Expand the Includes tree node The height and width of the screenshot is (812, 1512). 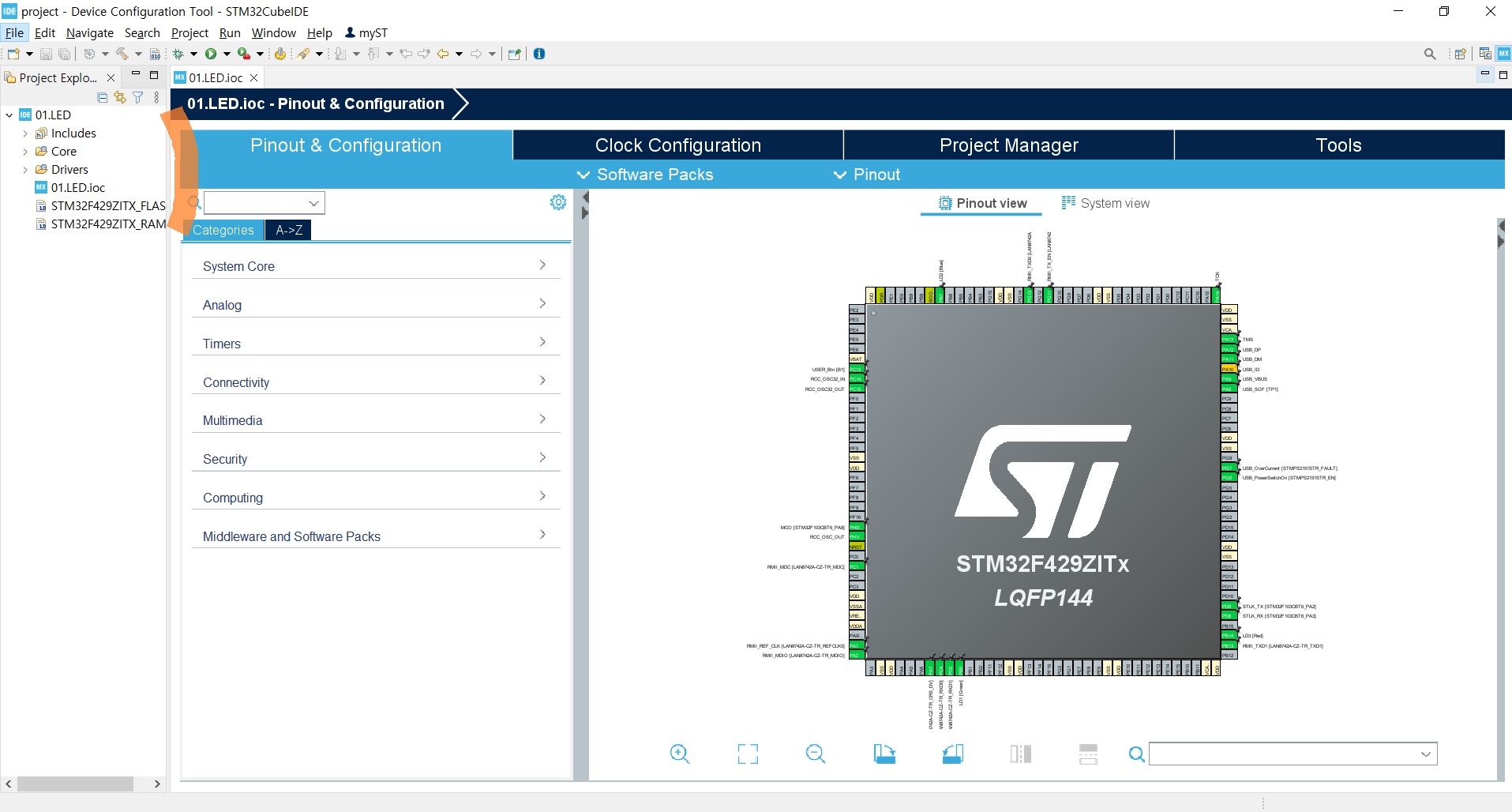point(25,133)
